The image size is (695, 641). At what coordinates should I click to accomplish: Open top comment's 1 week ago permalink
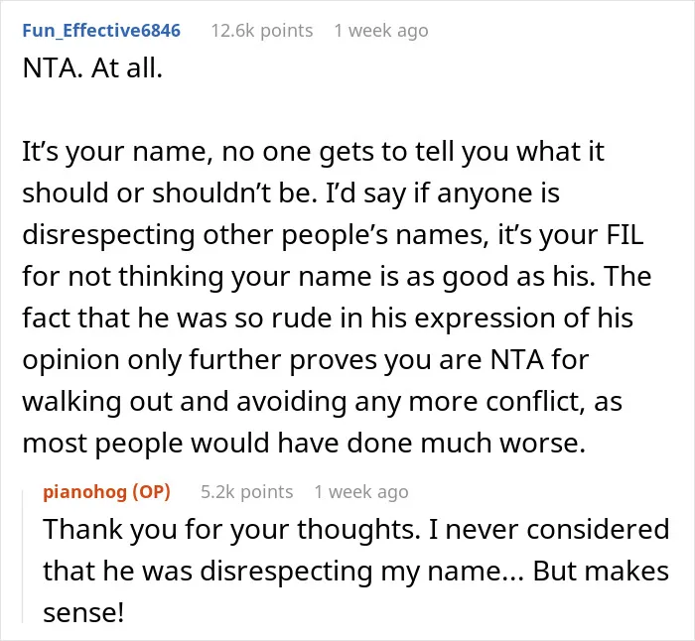coord(381,31)
